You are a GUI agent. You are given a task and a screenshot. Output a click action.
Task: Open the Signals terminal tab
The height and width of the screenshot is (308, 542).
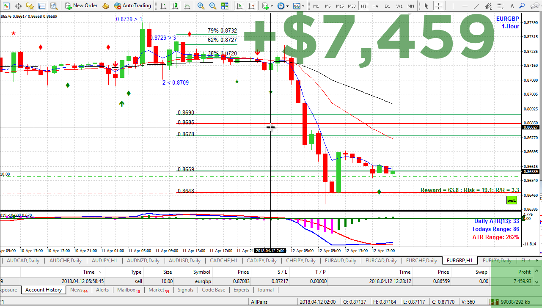click(185, 290)
